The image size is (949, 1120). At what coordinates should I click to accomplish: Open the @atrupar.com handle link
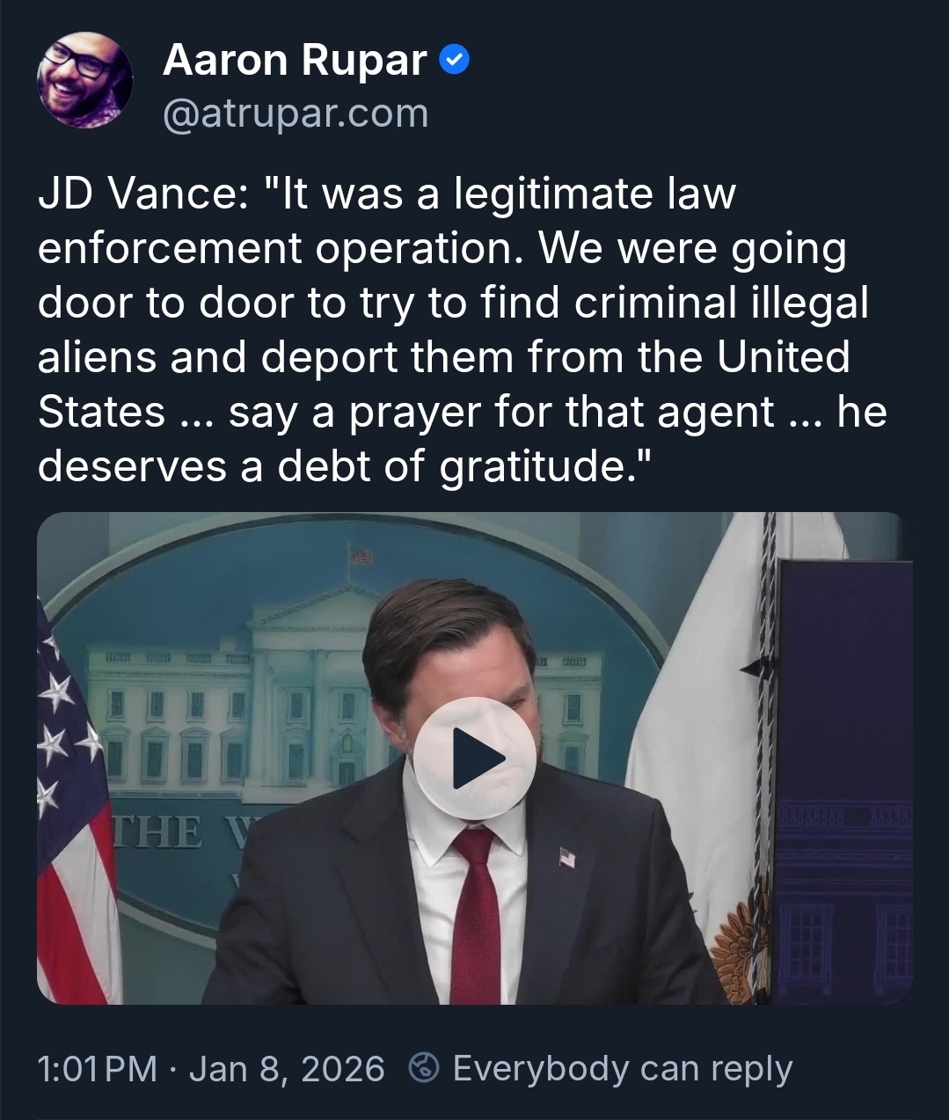point(296,113)
